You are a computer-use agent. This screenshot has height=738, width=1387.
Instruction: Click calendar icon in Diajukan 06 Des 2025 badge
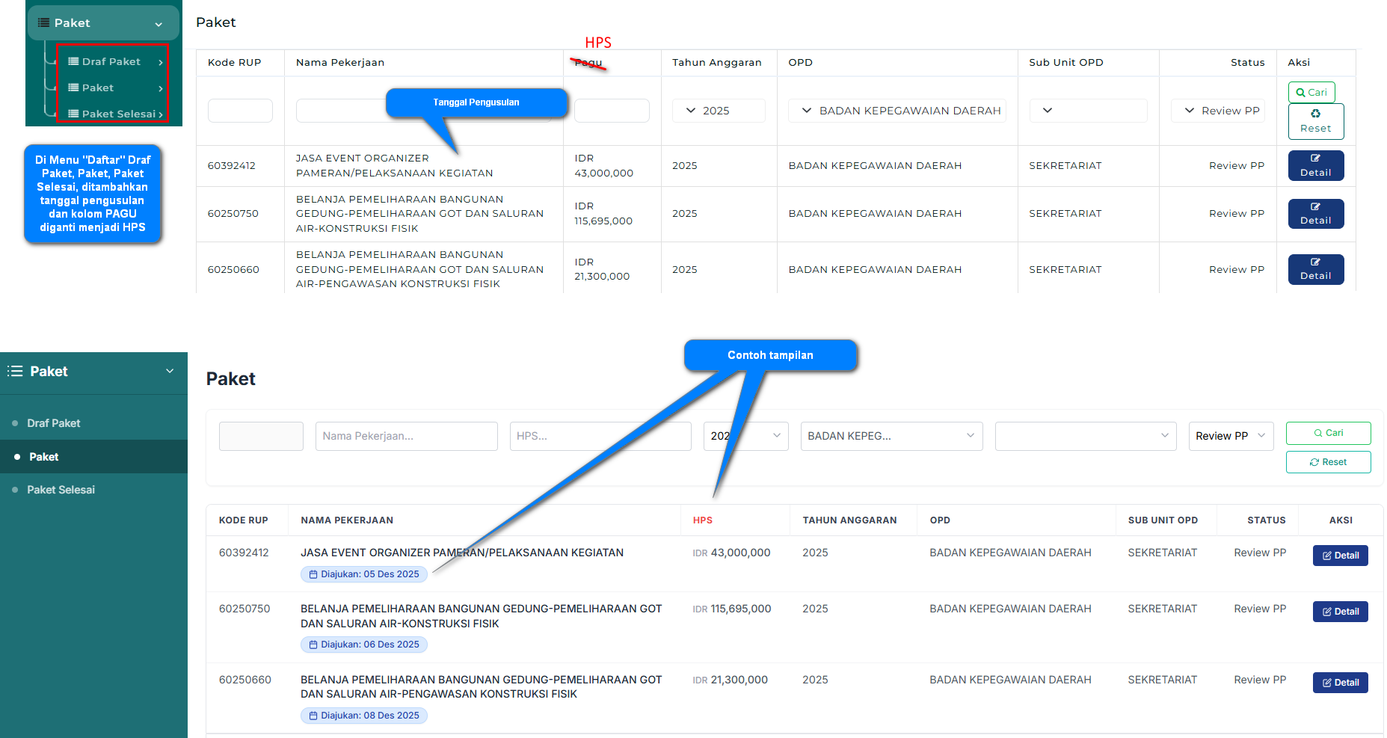tap(313, 645)
